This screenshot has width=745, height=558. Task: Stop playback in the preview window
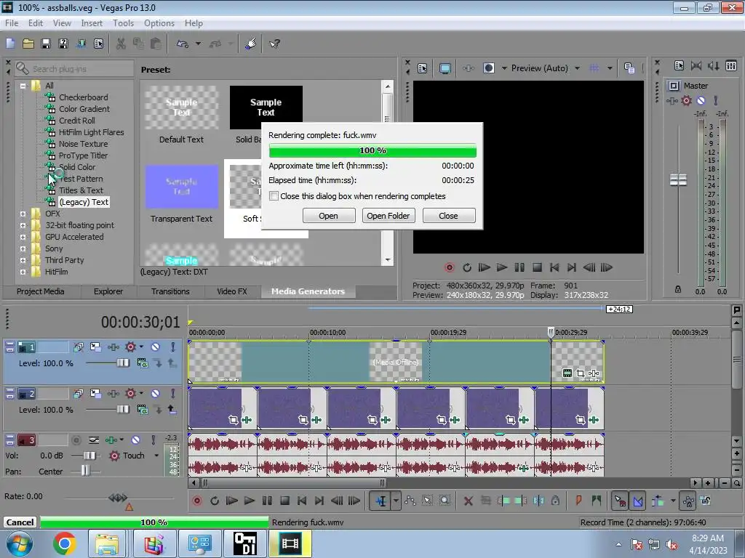tap(537, 267)
